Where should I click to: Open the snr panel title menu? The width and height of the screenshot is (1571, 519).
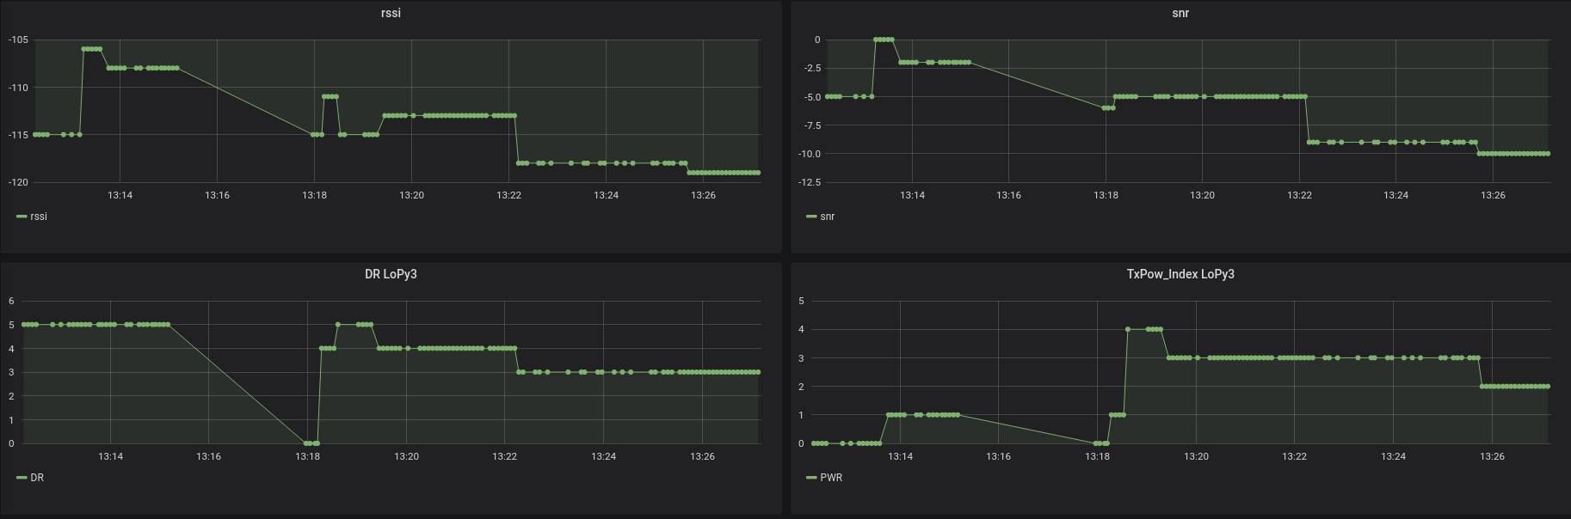tap(1180, 13)
